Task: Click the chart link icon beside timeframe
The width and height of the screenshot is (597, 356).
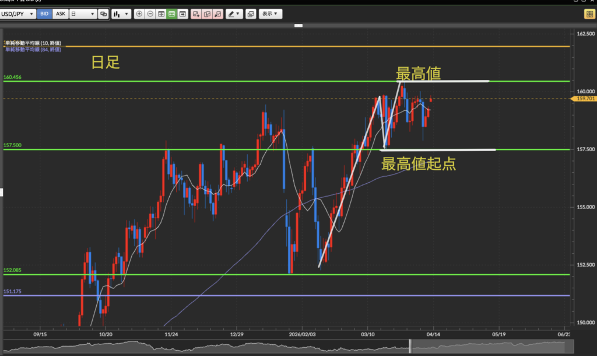Action: [x=103, y=13]
